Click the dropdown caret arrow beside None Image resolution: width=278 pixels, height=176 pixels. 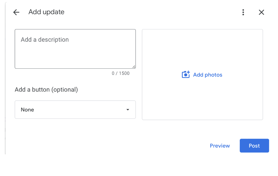click(x=128, y=110)
